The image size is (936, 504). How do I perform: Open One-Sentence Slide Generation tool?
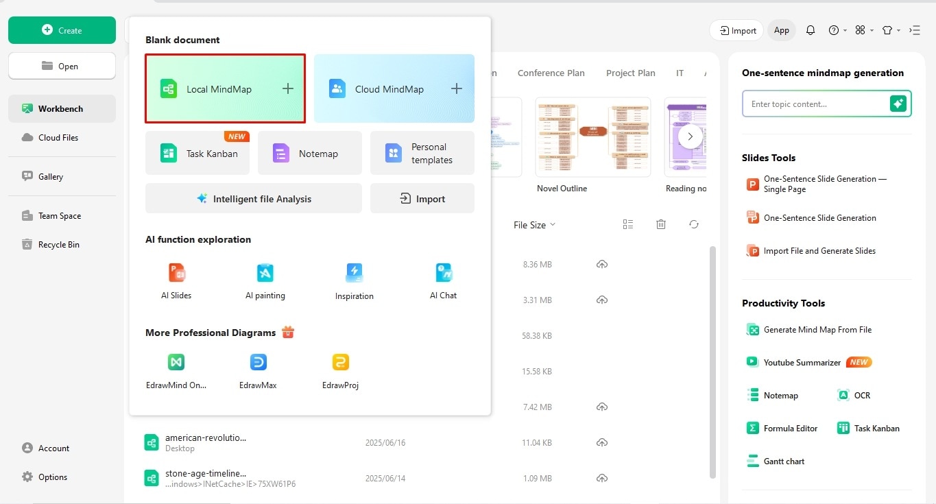point(812,217)
